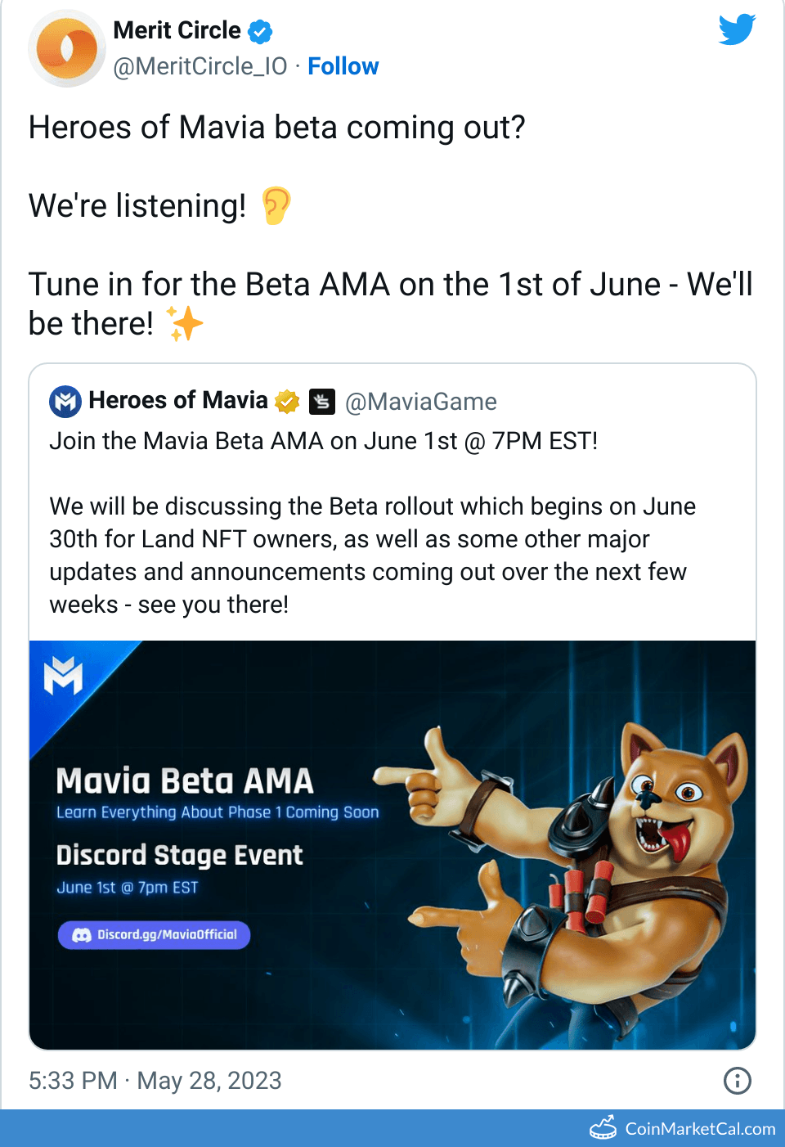Follow the Merit Circle account
The image size is (785, 1147).
click(x=343, y=66)
